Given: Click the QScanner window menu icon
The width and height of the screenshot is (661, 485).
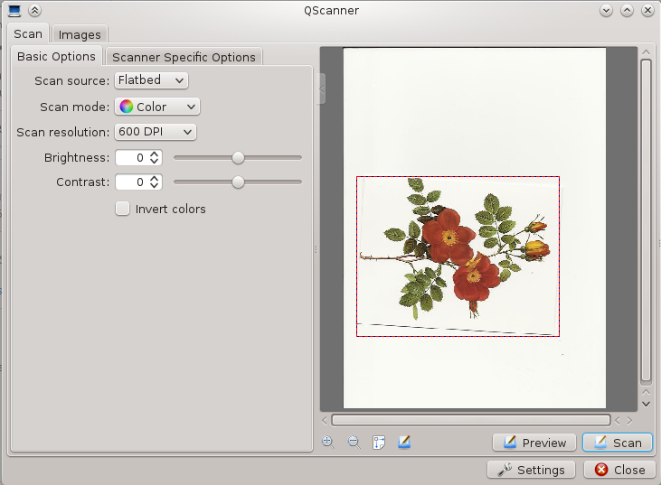Looking at the screenshot, I should [x=14, y=10].
